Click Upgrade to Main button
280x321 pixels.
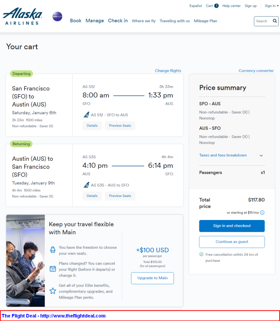coord(152,278)
